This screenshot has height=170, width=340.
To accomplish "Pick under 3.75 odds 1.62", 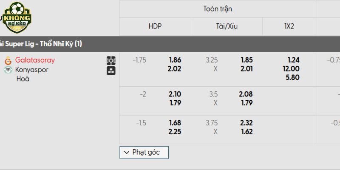I will [x=246, y=132].
